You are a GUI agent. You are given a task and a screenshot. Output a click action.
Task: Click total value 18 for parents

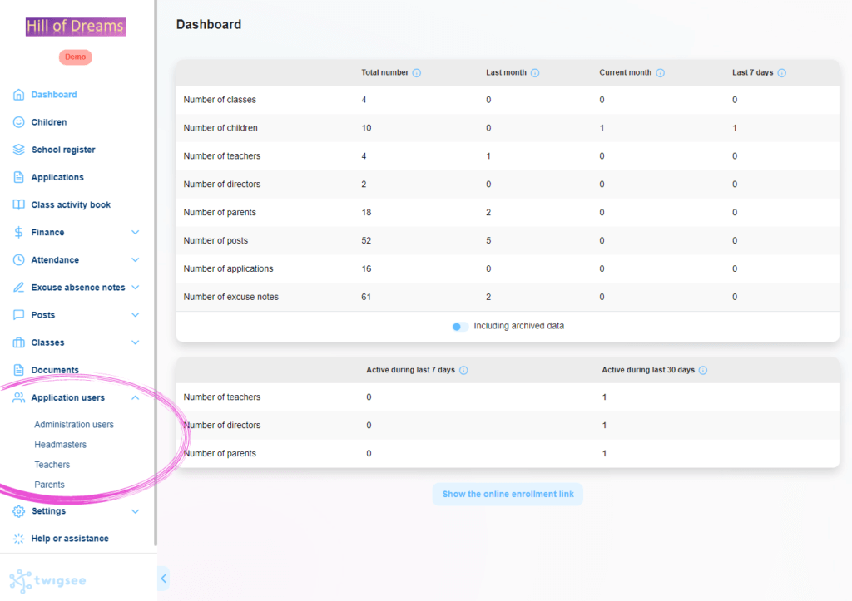(x=366, y=212)
